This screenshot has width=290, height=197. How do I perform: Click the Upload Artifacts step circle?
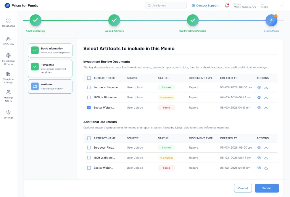114,20
